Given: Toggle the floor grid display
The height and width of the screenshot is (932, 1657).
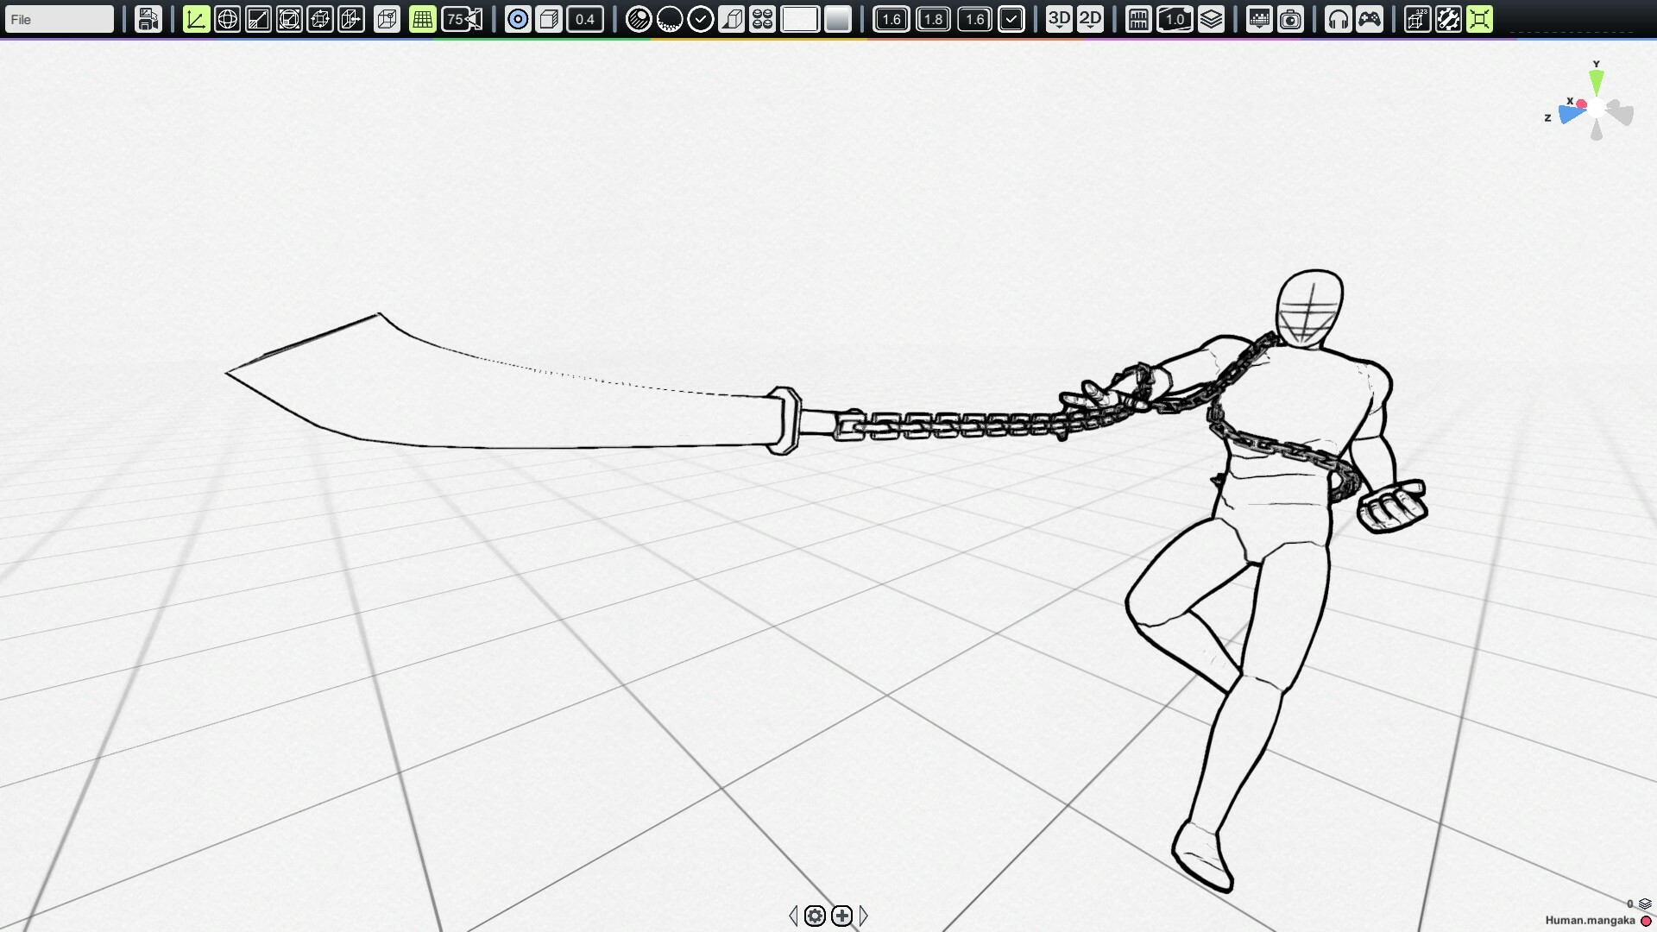Looking at the screenshot, I should [422, 18].
